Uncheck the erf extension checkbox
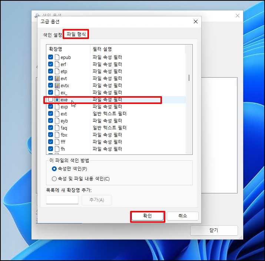 click(x=50, y=64)
